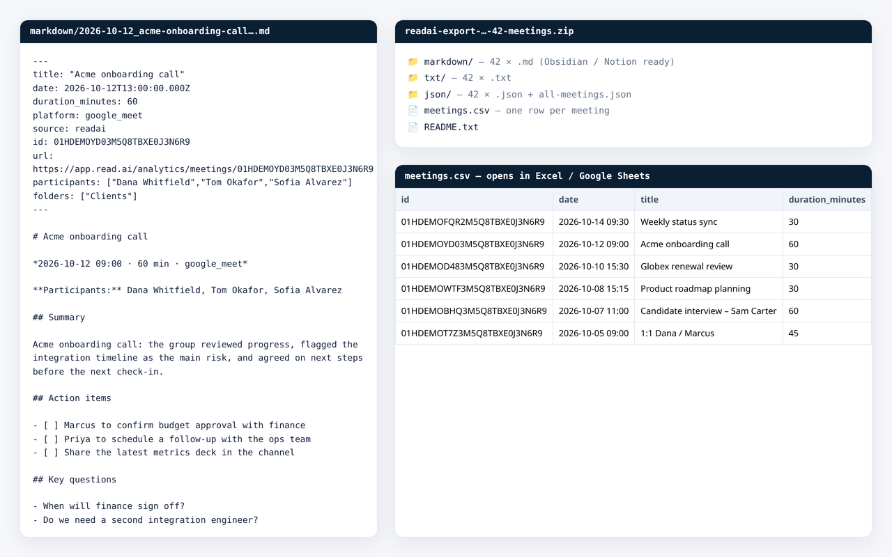Click the id column header

click(x=474, y=200)
